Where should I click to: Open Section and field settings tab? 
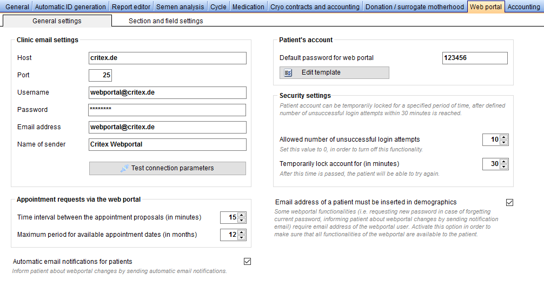click(166, 21)
